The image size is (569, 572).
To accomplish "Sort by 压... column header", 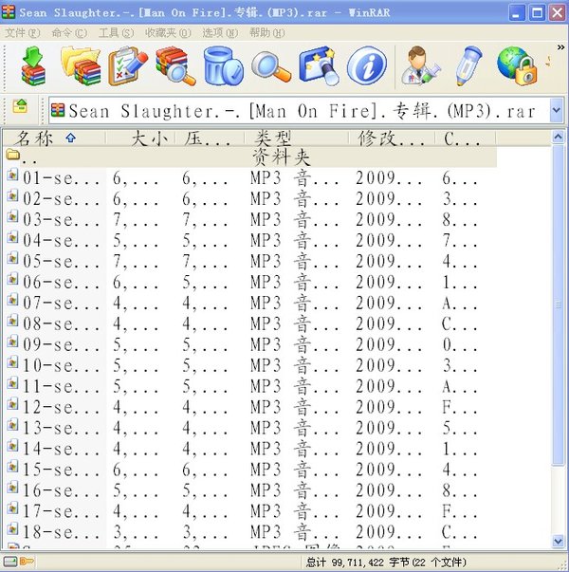I will click(210, 138).
